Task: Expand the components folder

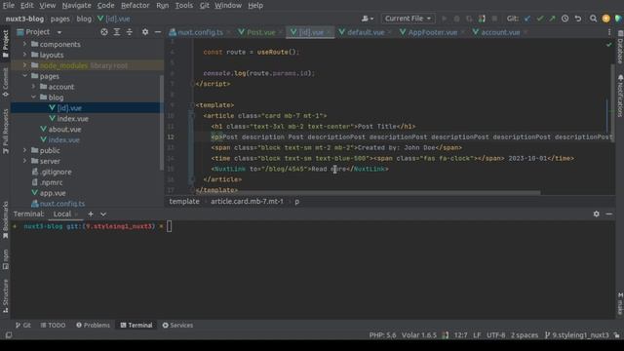Action: coord(24,44)
